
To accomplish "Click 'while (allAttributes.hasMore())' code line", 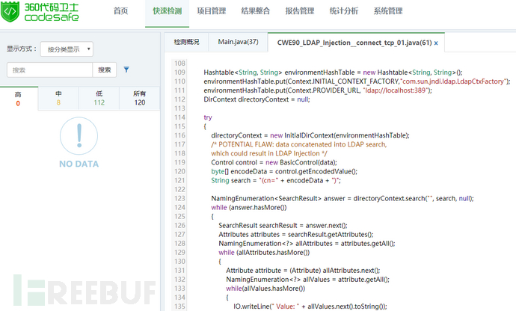I will tap(264, 253).
